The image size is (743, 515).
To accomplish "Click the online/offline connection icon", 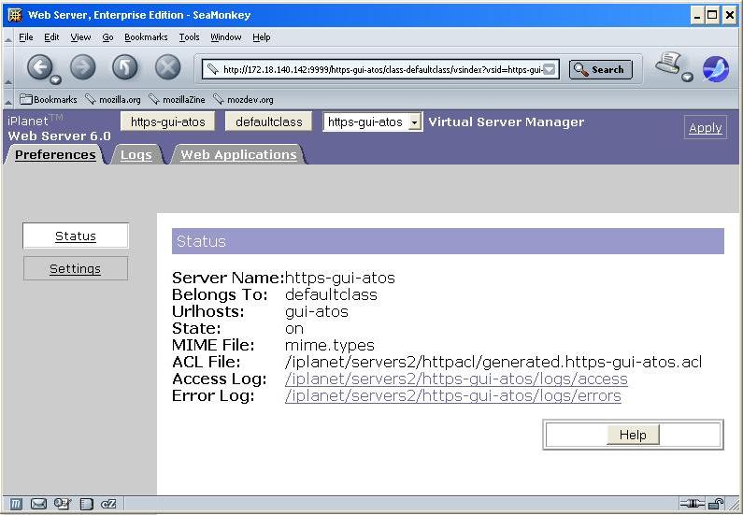I will pos(693,504).
